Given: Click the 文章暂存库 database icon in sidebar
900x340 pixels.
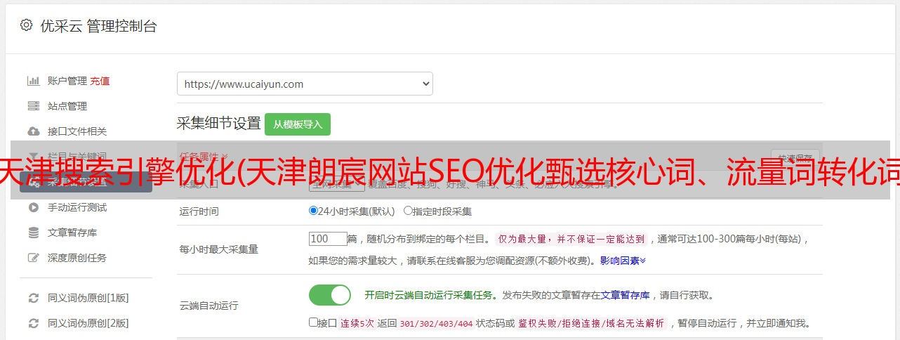Looking at the screenshot, I should tap(33, 233).
